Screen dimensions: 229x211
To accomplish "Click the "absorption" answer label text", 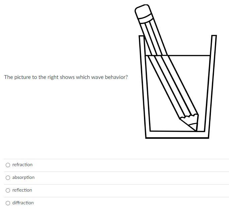I will 23,178.
